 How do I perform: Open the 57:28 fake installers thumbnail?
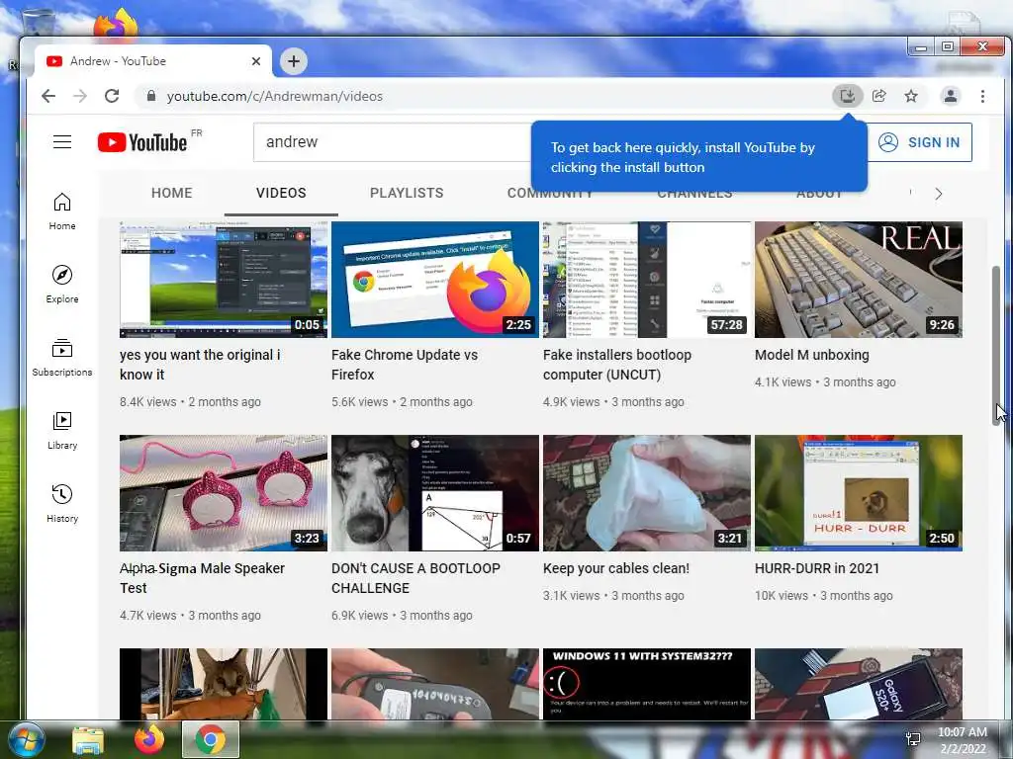point(647,280)
